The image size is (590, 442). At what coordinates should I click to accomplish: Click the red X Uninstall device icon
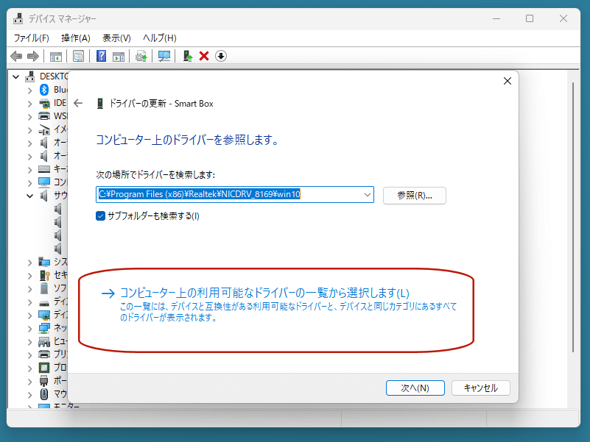point(204,57)
